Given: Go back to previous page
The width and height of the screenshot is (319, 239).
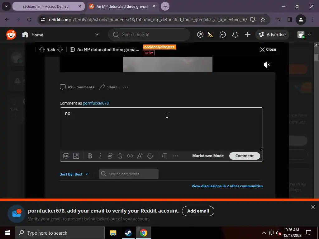Looking at the screenshot, I should click(7, 20).
